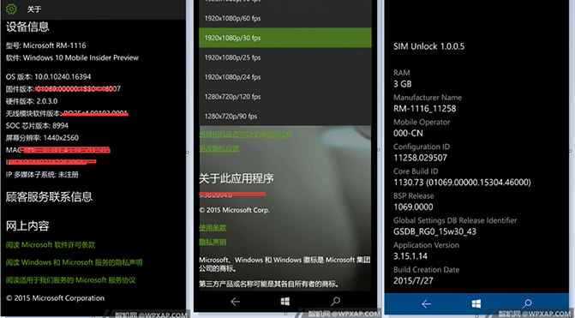The image size is (575, 318).
Task: Tap the Windows logo on the blue navigation bar
Action: [476, 303]
